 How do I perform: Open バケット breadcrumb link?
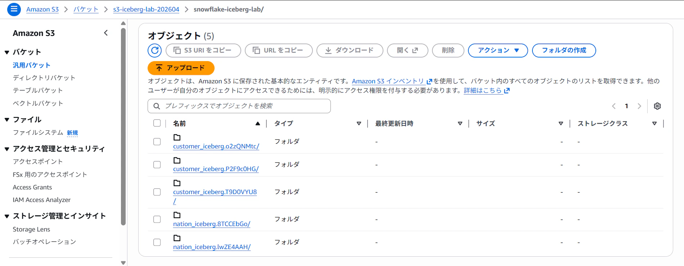(x=86, y=9)
